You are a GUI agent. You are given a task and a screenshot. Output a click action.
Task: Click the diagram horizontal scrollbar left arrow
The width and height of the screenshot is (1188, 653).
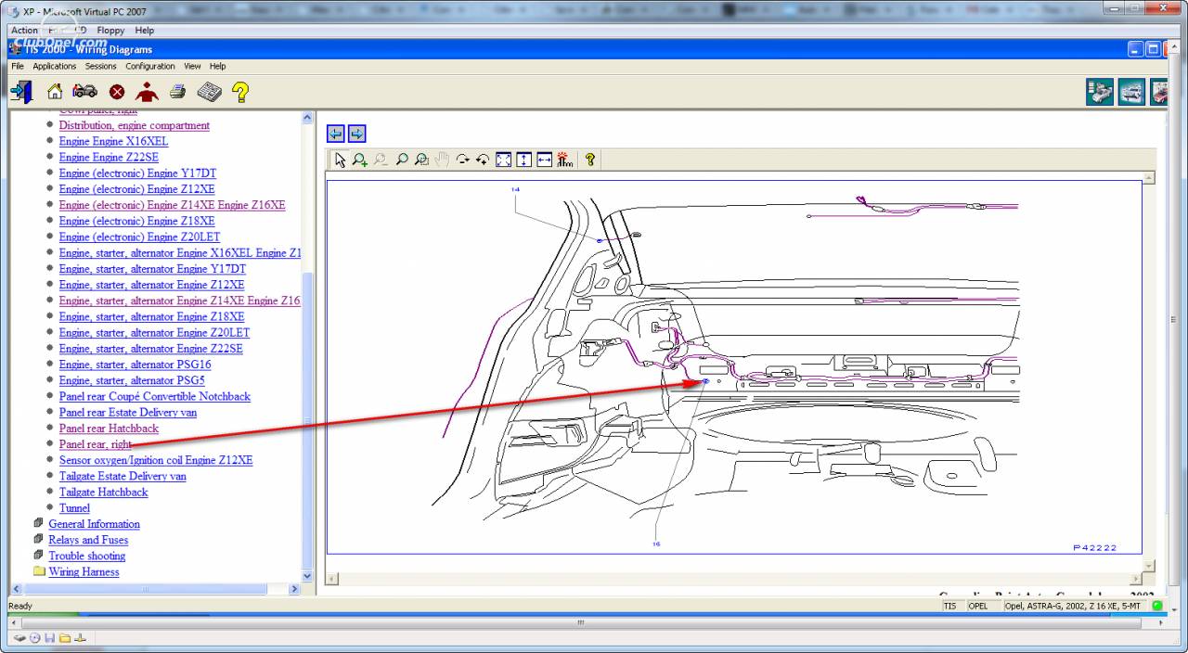pyautogui.click(x=331, y=578)
